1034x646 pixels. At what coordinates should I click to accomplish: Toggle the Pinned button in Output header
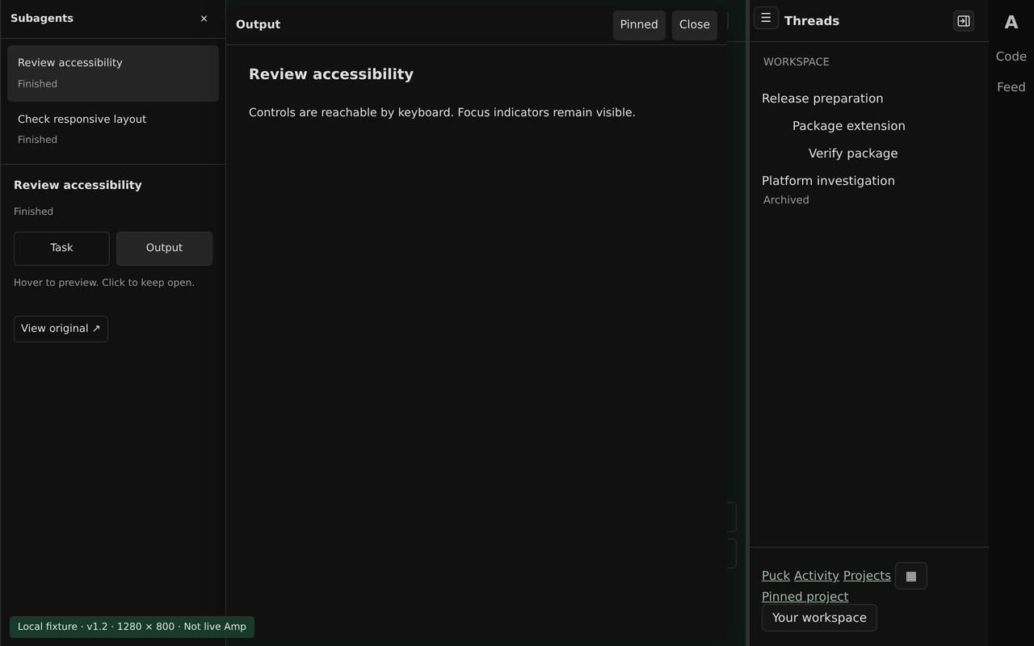coord(639,25)
